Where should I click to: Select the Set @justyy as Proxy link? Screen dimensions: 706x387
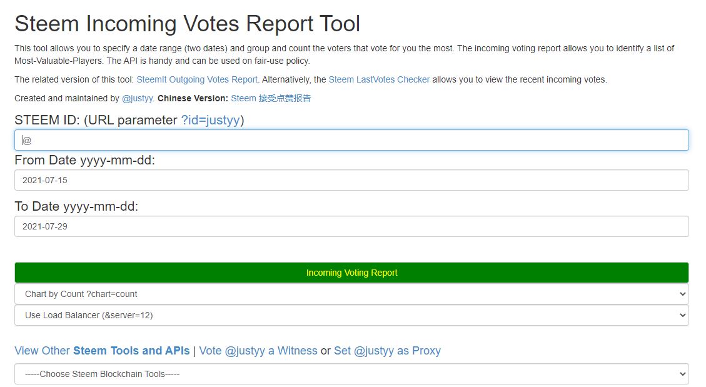[x=387, y=351]
